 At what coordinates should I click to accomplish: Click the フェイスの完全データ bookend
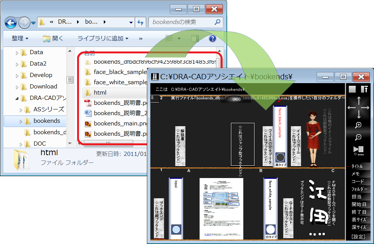pyautogui.click(x=268, y=146)
